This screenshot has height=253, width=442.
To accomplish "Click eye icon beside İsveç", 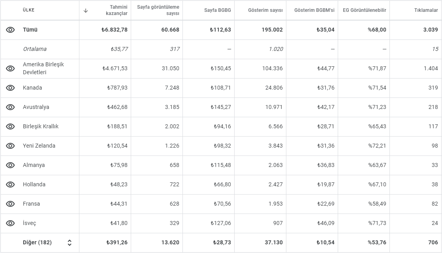I will click(10, 223).
